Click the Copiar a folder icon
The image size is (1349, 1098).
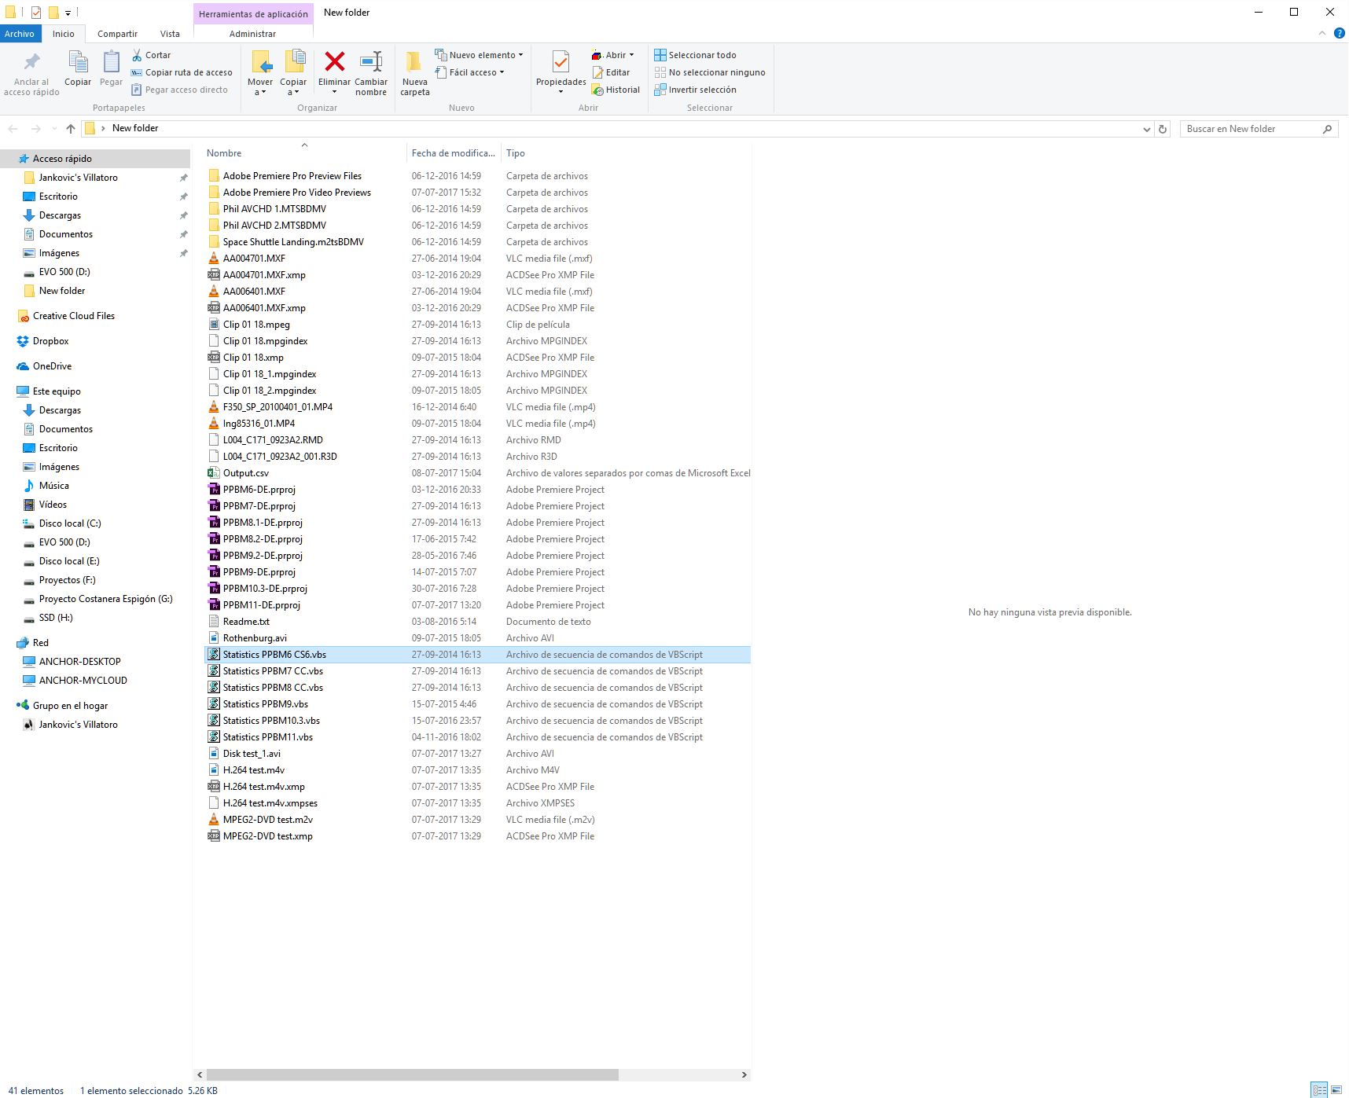coord(294,62)
